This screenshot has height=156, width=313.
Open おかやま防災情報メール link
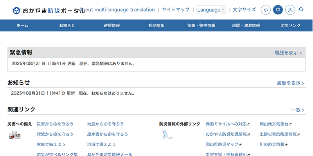pyautogui.click(x=110, y=154)
